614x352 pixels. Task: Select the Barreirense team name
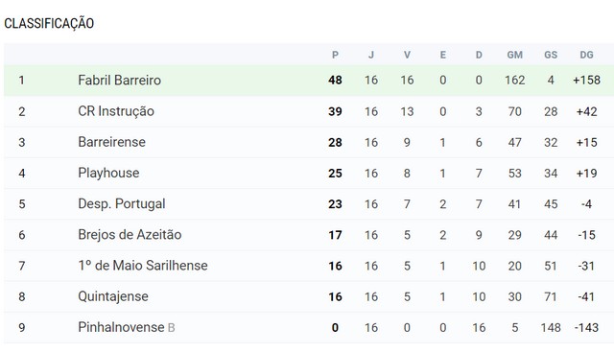[x=111, y=142]
